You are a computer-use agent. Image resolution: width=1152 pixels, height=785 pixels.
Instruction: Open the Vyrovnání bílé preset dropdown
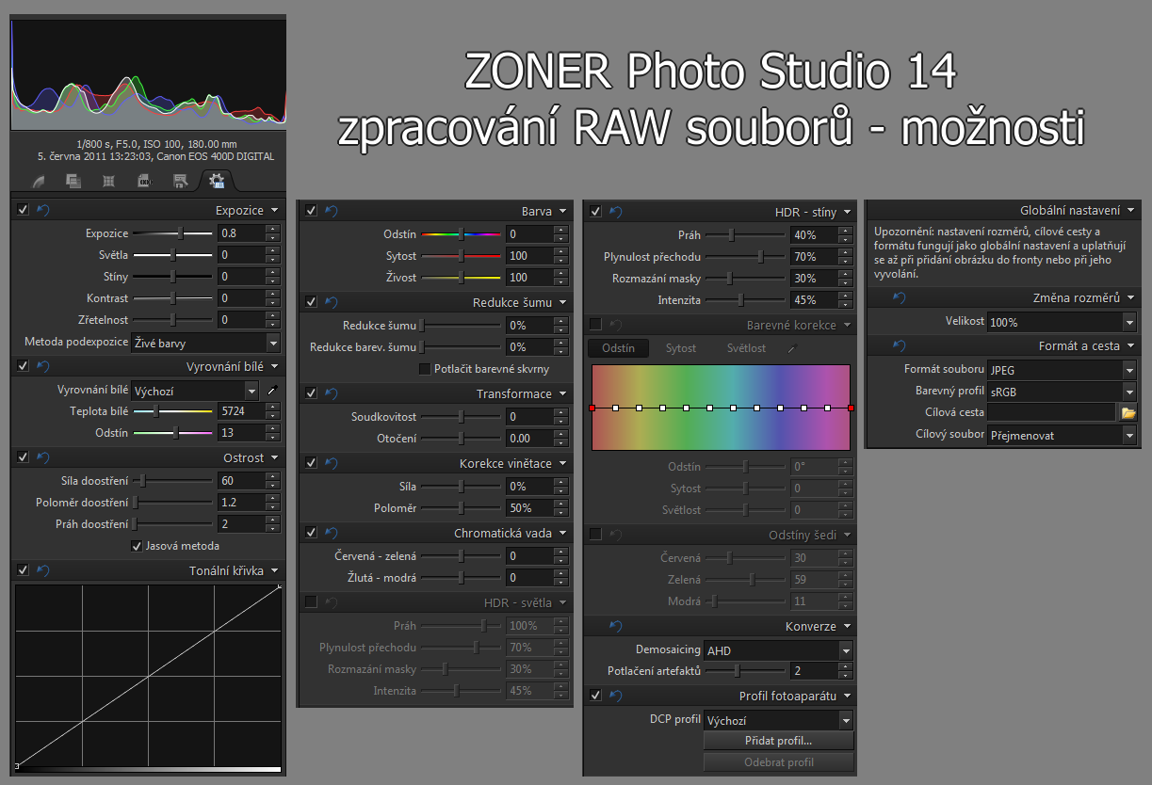(x=195, y=390)
